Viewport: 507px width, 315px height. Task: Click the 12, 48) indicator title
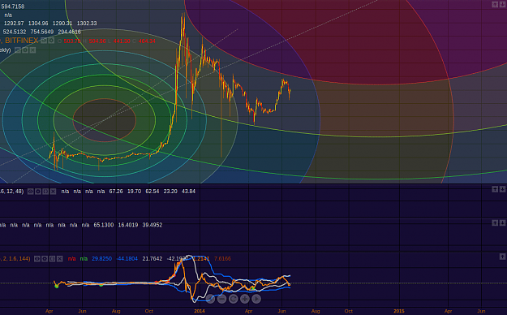11,192
